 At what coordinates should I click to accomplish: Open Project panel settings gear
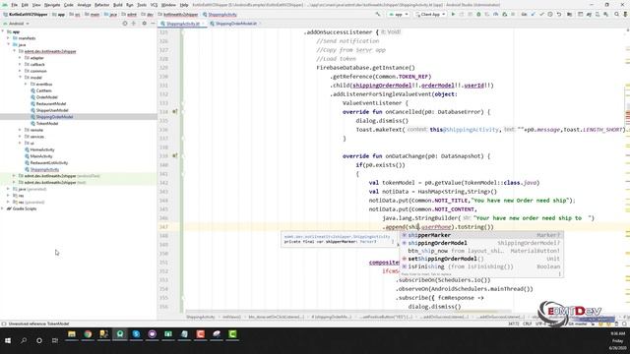[145, 24]
